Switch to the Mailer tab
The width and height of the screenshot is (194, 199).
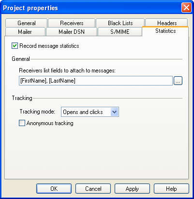point(25,31)
